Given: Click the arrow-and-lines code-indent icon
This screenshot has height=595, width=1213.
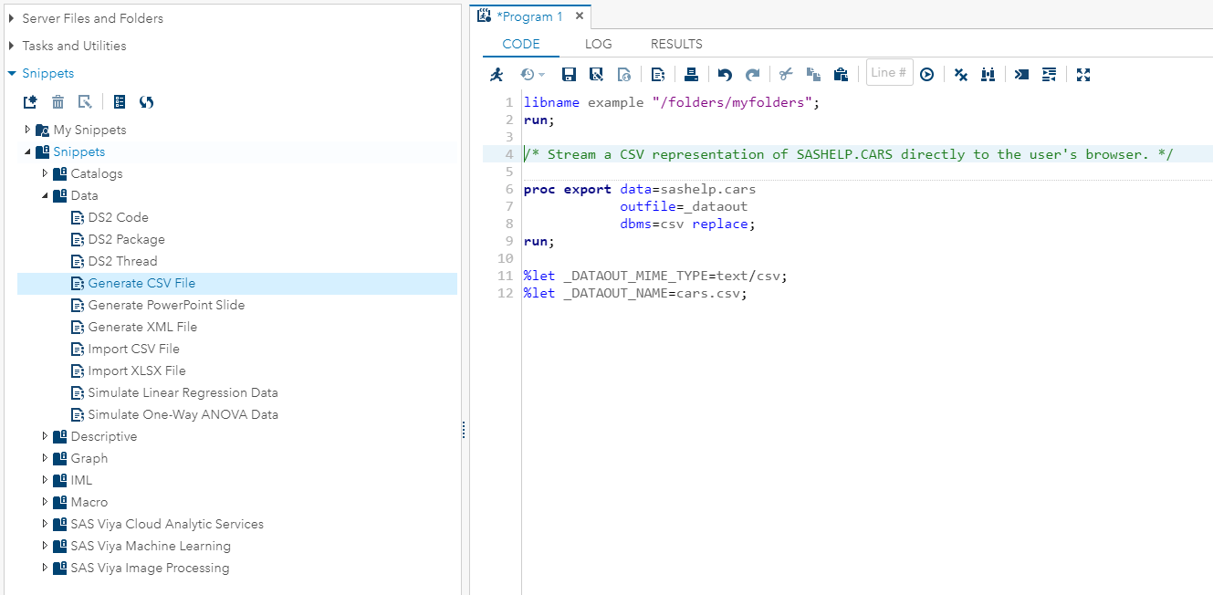Looking at the screenshot, I should click(1021, 75).
